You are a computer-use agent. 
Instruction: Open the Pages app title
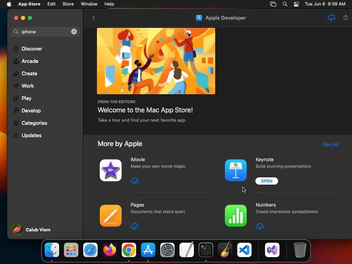[x=137, y=205]
